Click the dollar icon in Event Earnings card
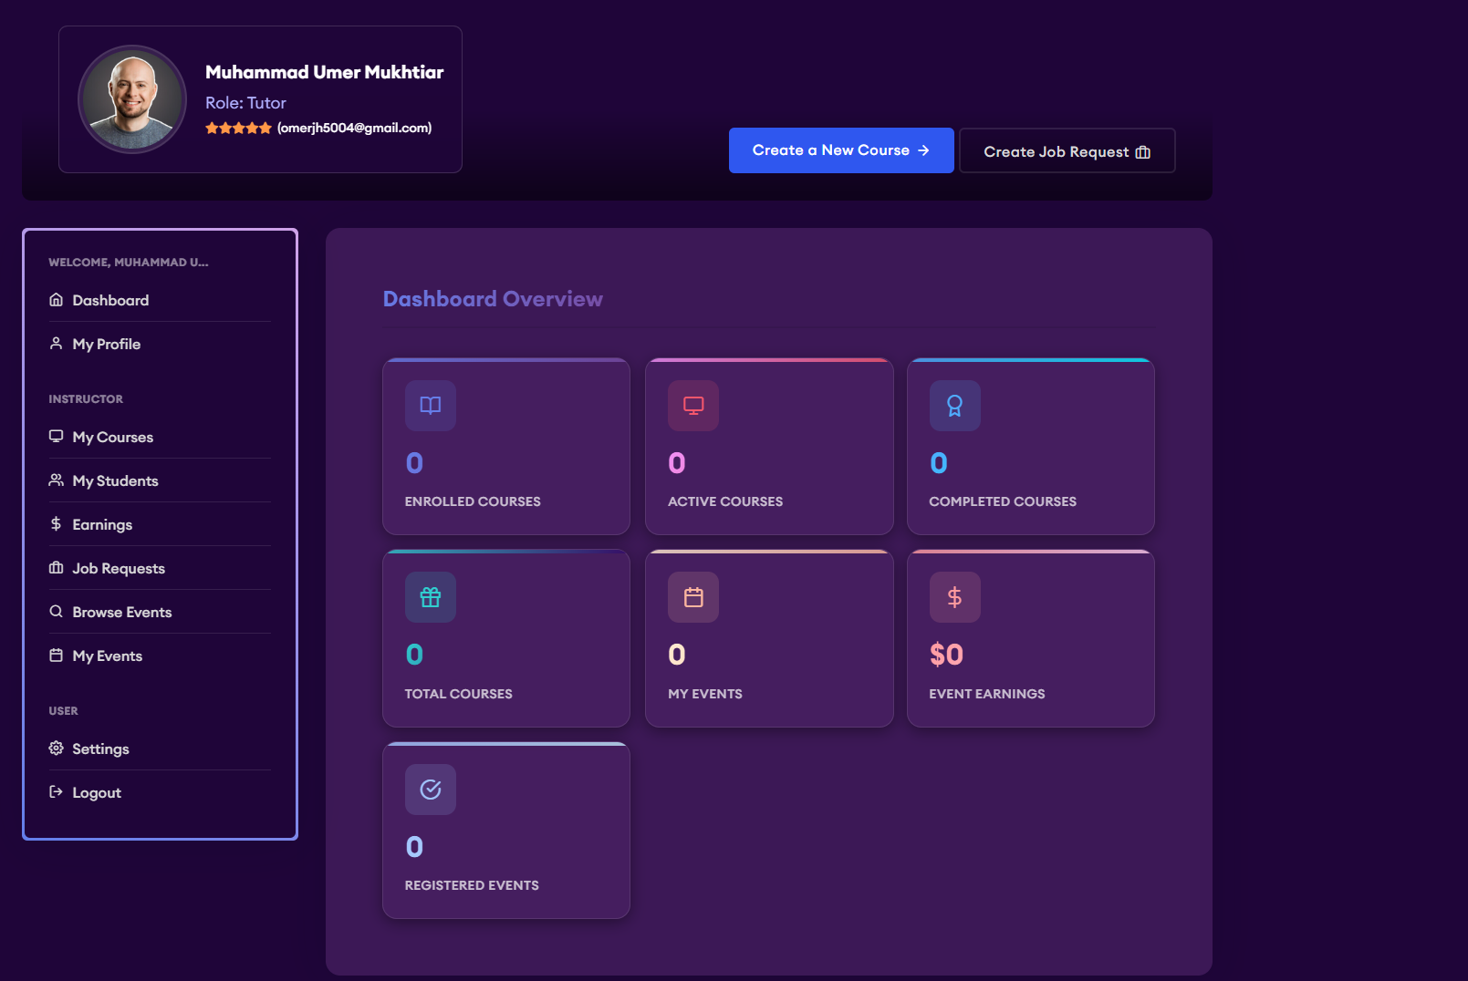 pos(955,597)
